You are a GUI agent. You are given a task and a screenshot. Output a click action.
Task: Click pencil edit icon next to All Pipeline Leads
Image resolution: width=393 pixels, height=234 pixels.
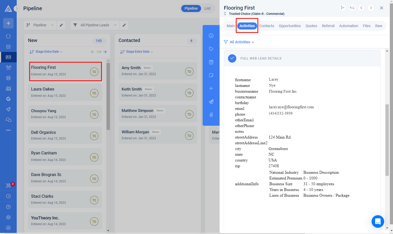click(124, 25)
